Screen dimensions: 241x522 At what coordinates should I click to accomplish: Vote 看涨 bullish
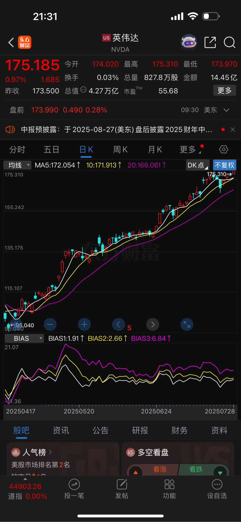pos(154,469)
